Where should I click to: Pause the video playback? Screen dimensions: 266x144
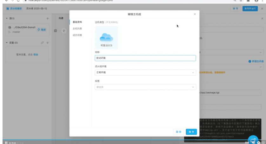pyautogui.click(x=6, y=143)
